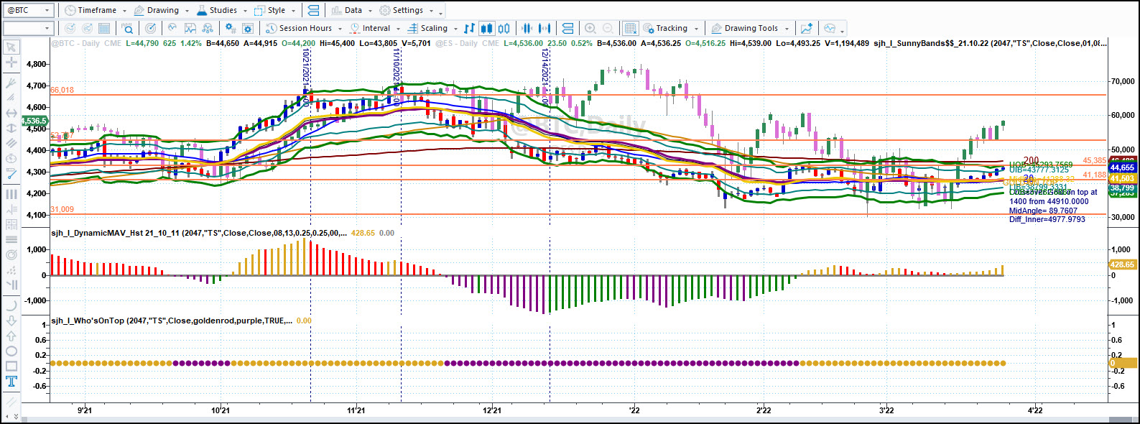This screenshot has height=424, width=1140.
Task: Click the orange 31,009 level label
Action: pos(62,209)
